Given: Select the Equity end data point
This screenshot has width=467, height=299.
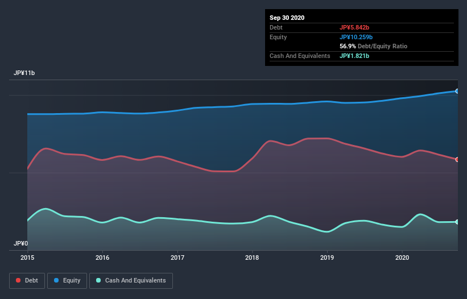Looking at the screenshot, I should (457, 91).
